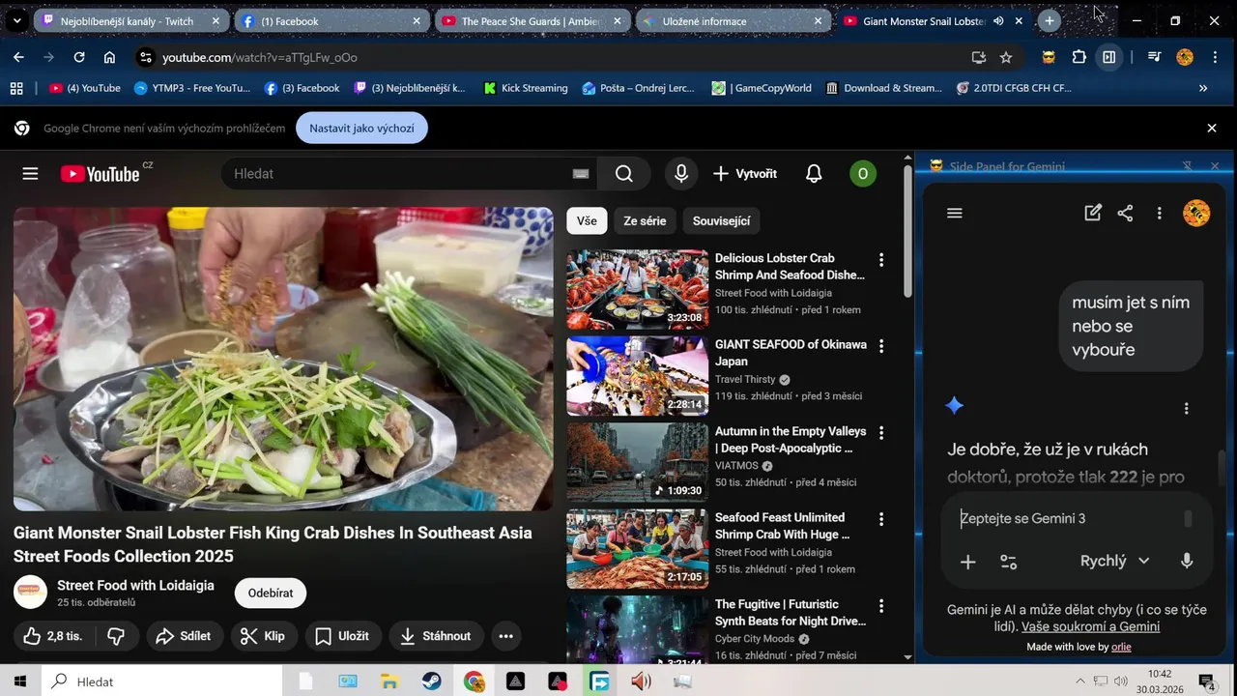Open the media controls icon in Chrome toolbar
The width and height of the screenshot is (1237, 696).
coord(1154,57)
